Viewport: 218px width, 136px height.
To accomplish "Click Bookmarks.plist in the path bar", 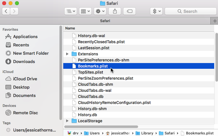I will point(197,133).
